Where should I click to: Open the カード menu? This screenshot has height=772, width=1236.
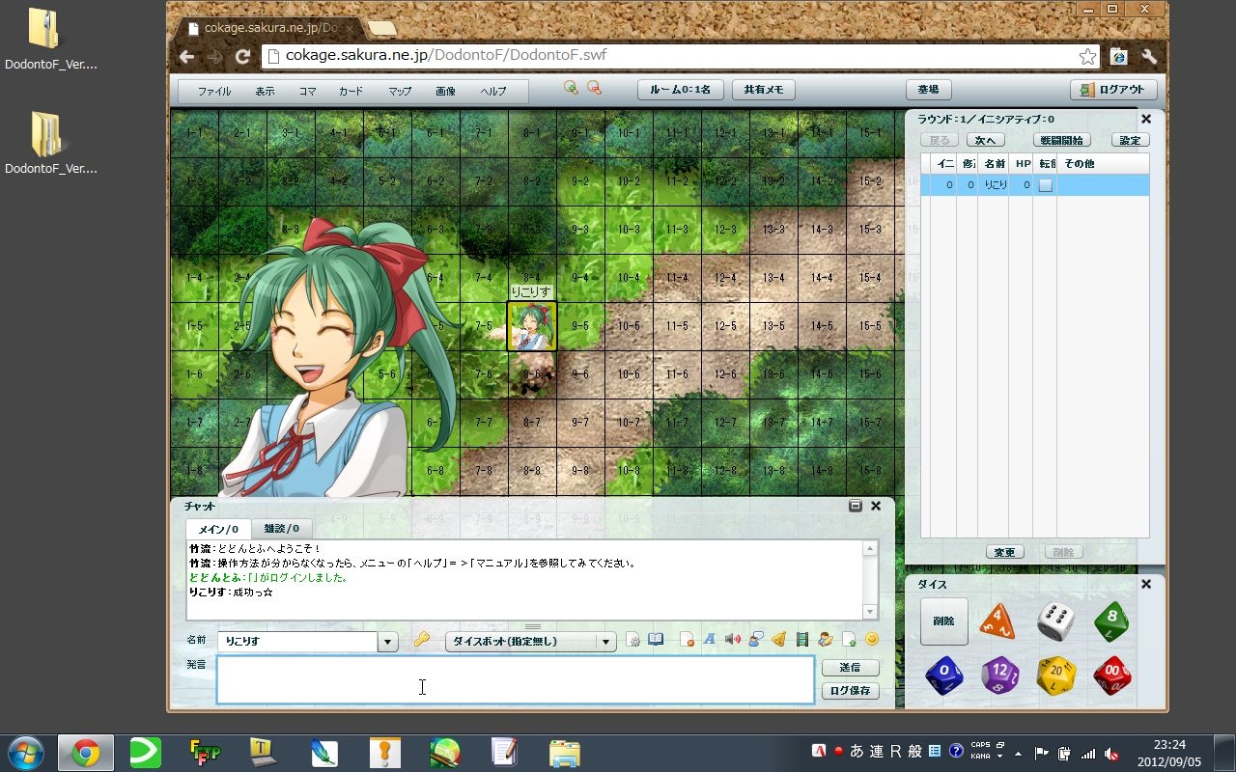click(x=351, y=91)
